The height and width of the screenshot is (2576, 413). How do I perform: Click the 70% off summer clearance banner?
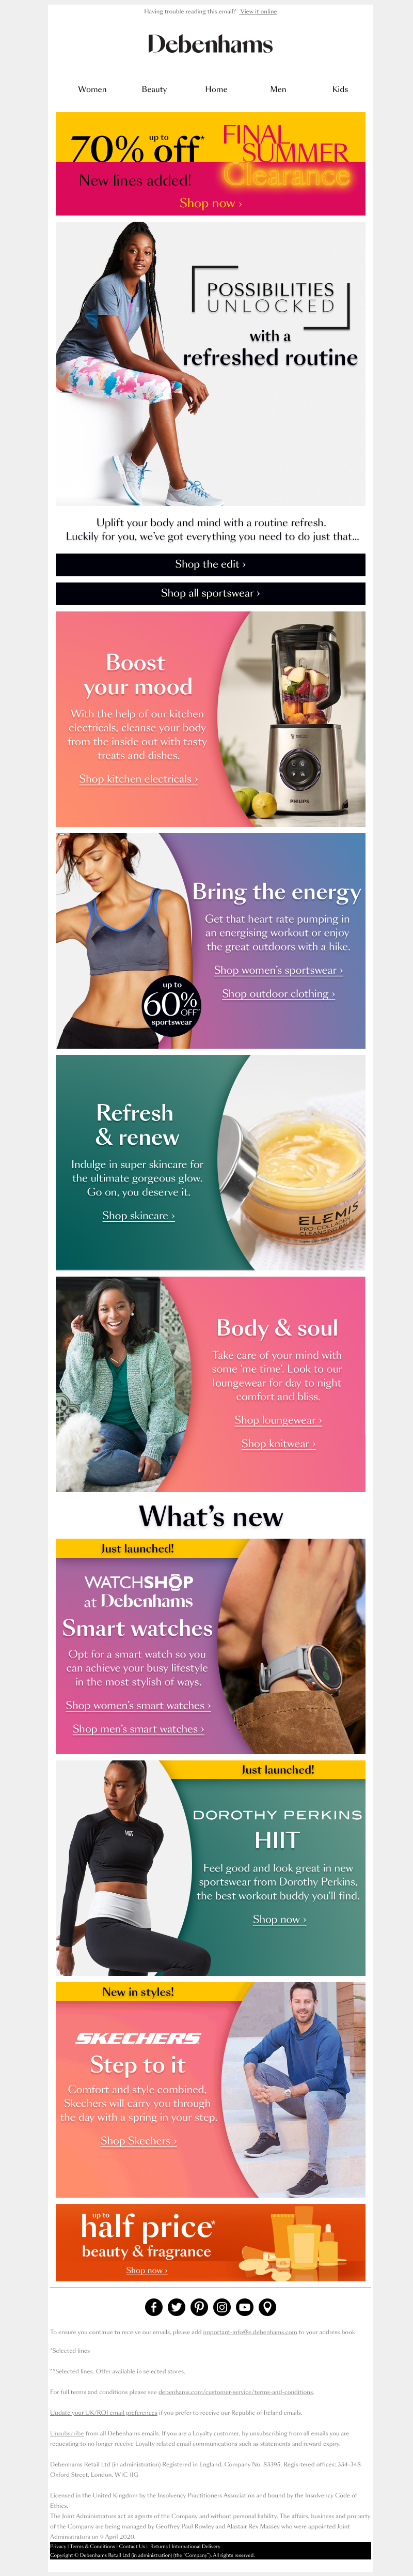[x=210, y=164]
